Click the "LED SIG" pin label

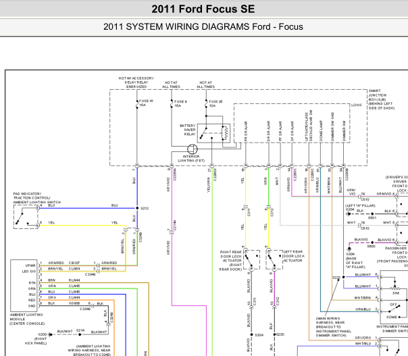click(29, 272)
